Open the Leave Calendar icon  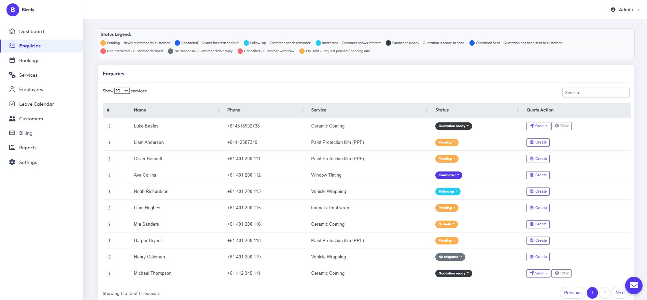[12, 104]
